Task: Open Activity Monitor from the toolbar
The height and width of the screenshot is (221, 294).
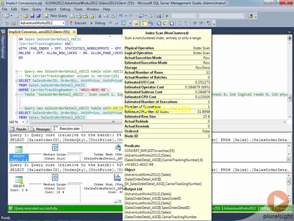Action: coord(158,16)
